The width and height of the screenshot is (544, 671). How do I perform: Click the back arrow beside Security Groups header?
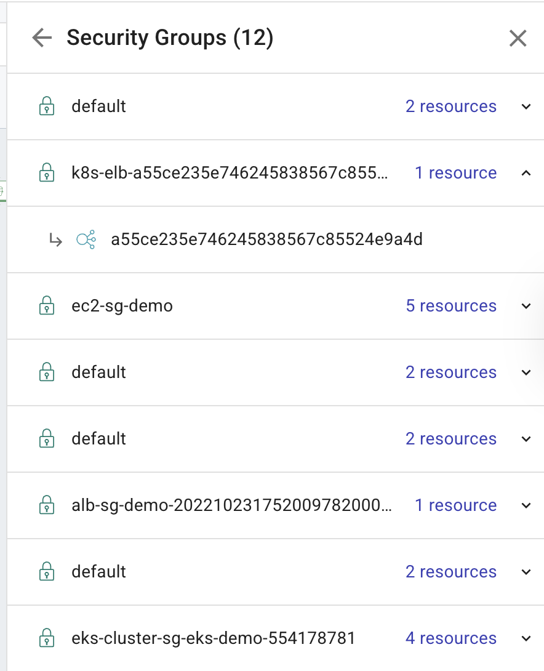41,38
